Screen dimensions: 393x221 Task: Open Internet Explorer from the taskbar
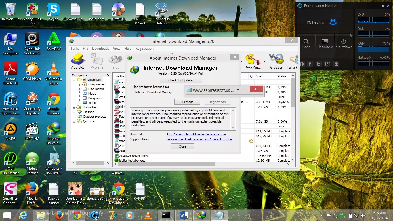coord(23,215)
